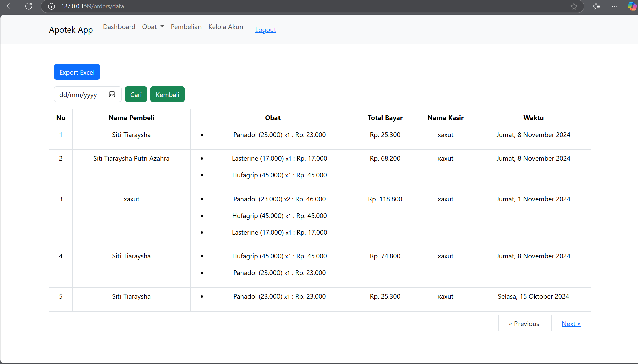Navigate to Kelola Akun
638x364 pixels.
(226, 27)
